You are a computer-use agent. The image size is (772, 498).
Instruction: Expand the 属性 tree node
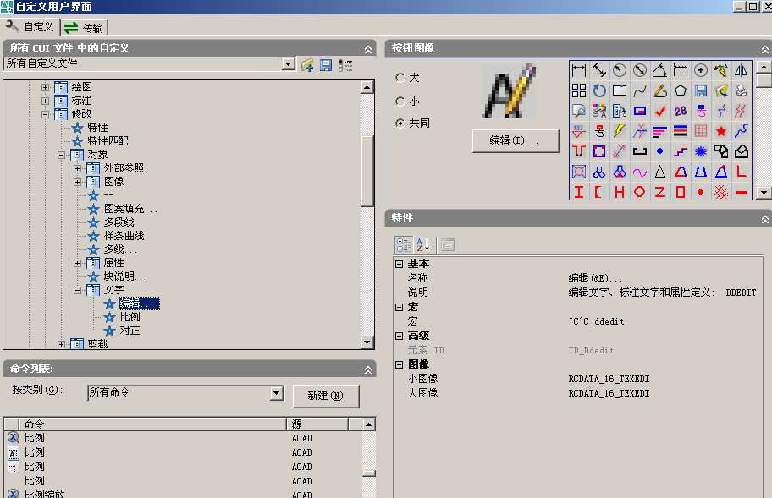[77, 263]
